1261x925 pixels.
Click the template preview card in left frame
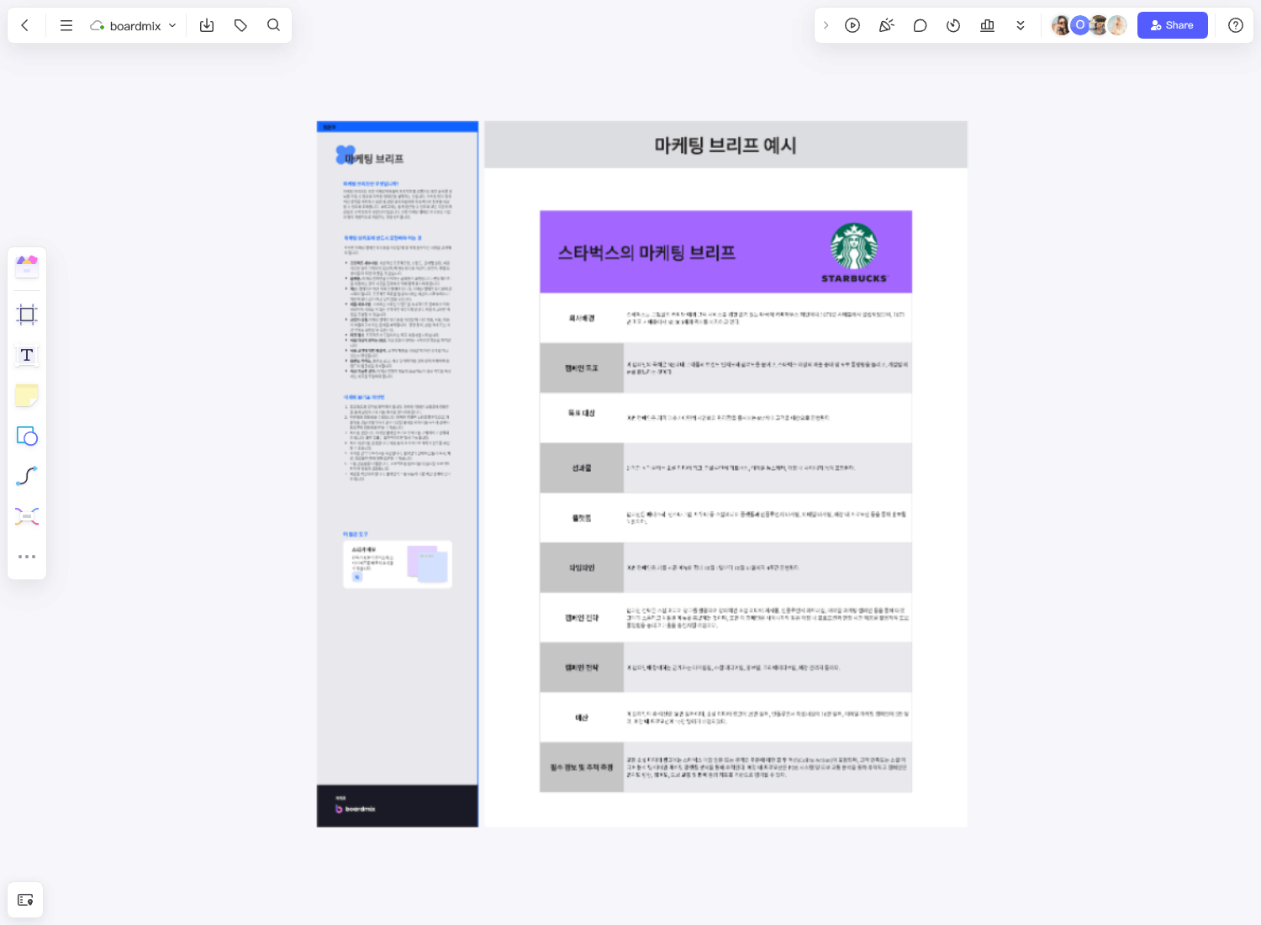[398, 563]
